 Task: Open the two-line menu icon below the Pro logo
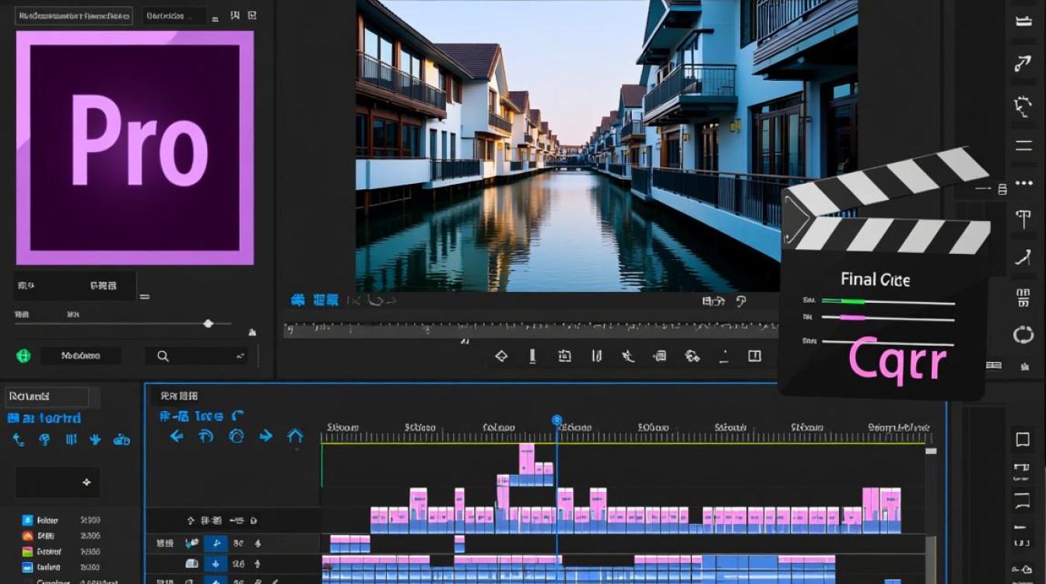(144, 297)
